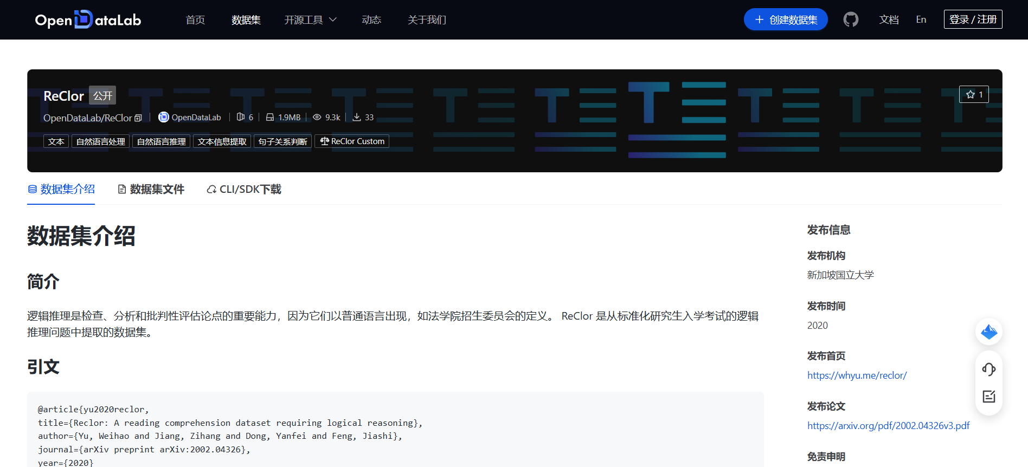Image resolution: width=1028 pixels, height=467 pixels.
Task: Open the 动态 navigation item
Action: [371, 20]
